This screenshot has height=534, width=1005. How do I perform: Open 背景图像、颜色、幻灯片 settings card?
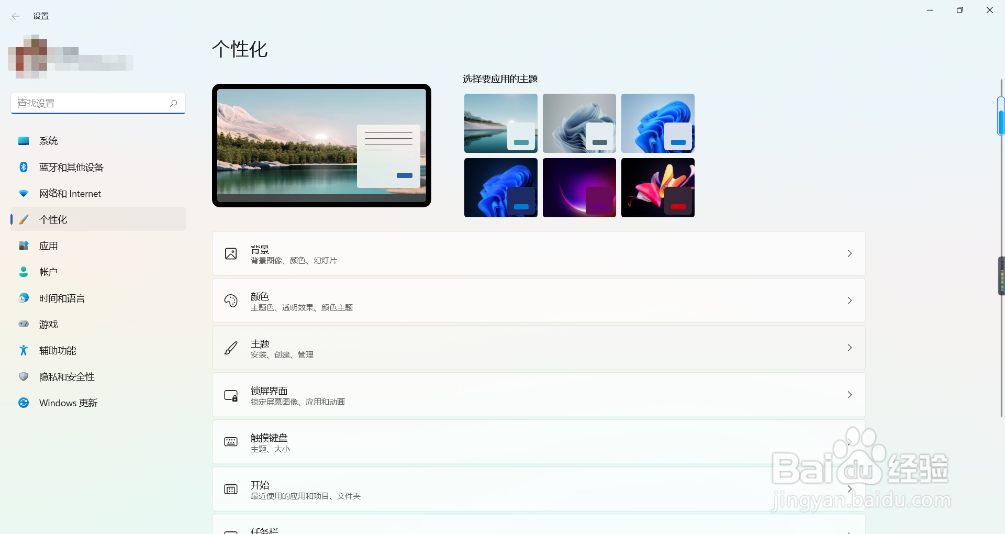click(x=539, y=253)
